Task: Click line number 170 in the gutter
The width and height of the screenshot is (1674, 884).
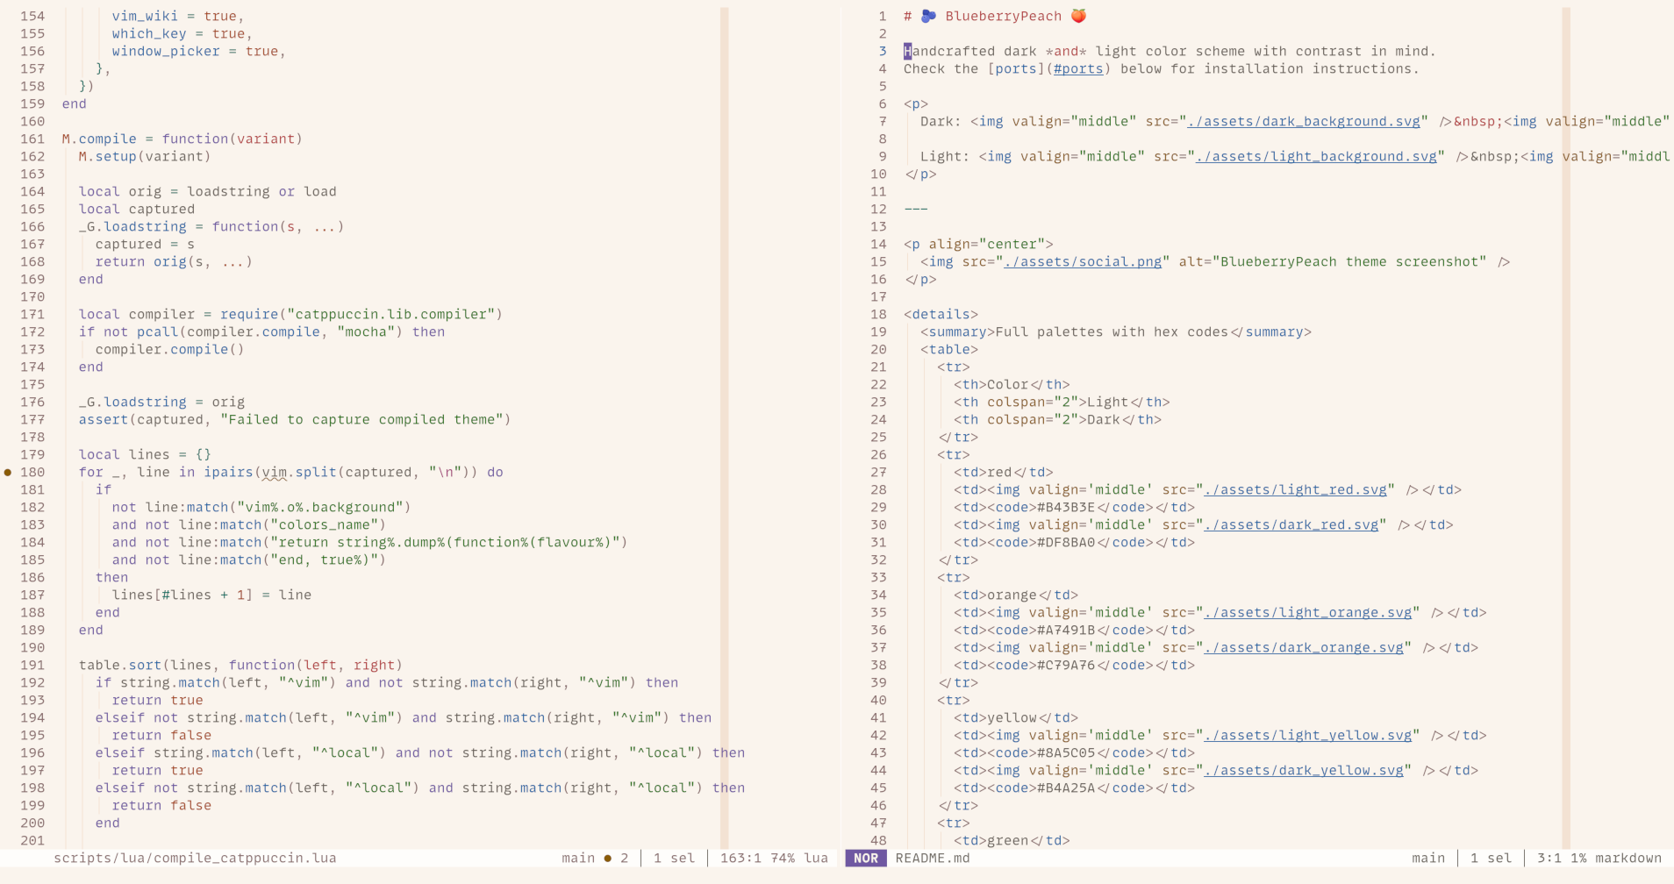Action: coord(32,296)
